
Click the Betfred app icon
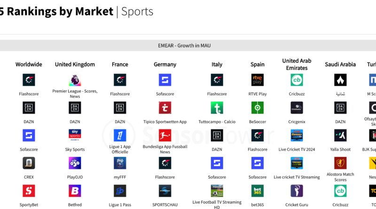point(75,191)
